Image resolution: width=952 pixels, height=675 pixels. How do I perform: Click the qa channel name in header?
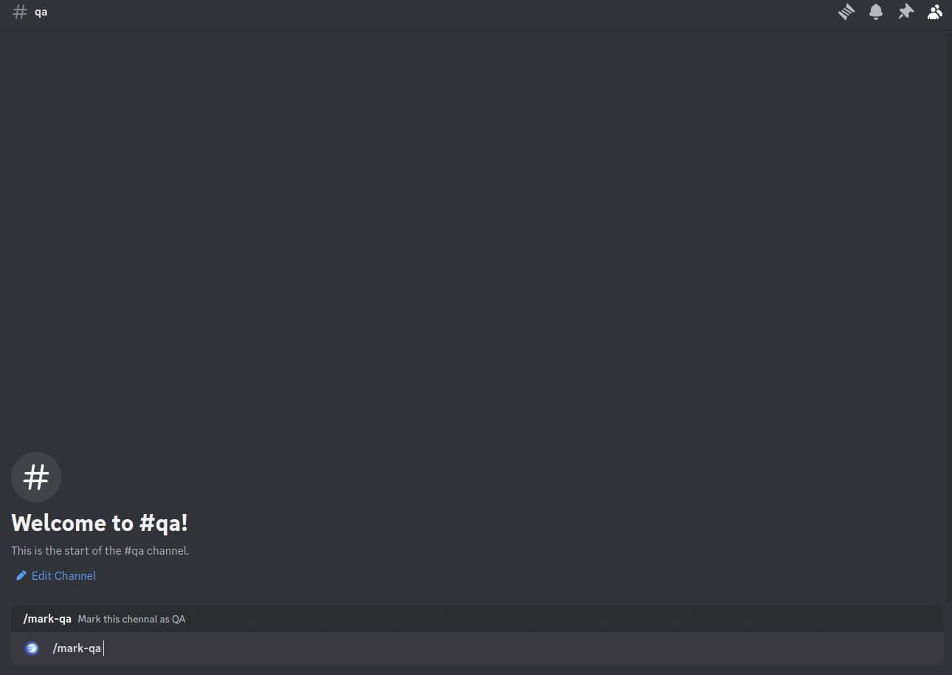click(41, 12)
